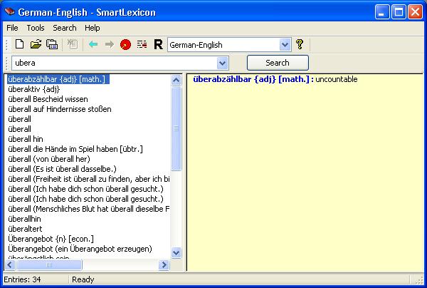
Task: Go forward with the grey right arrow
Action: point(110,44)
